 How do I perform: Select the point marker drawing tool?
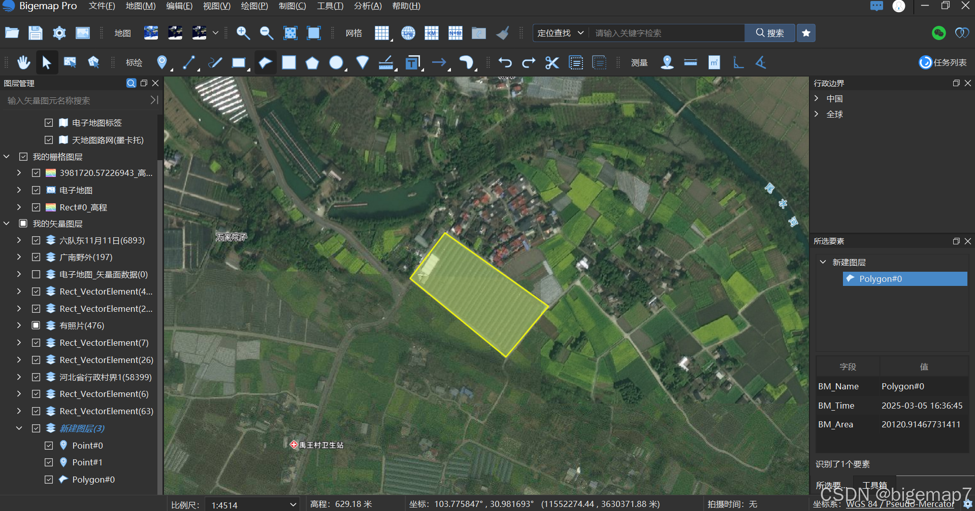pos(162,62)
